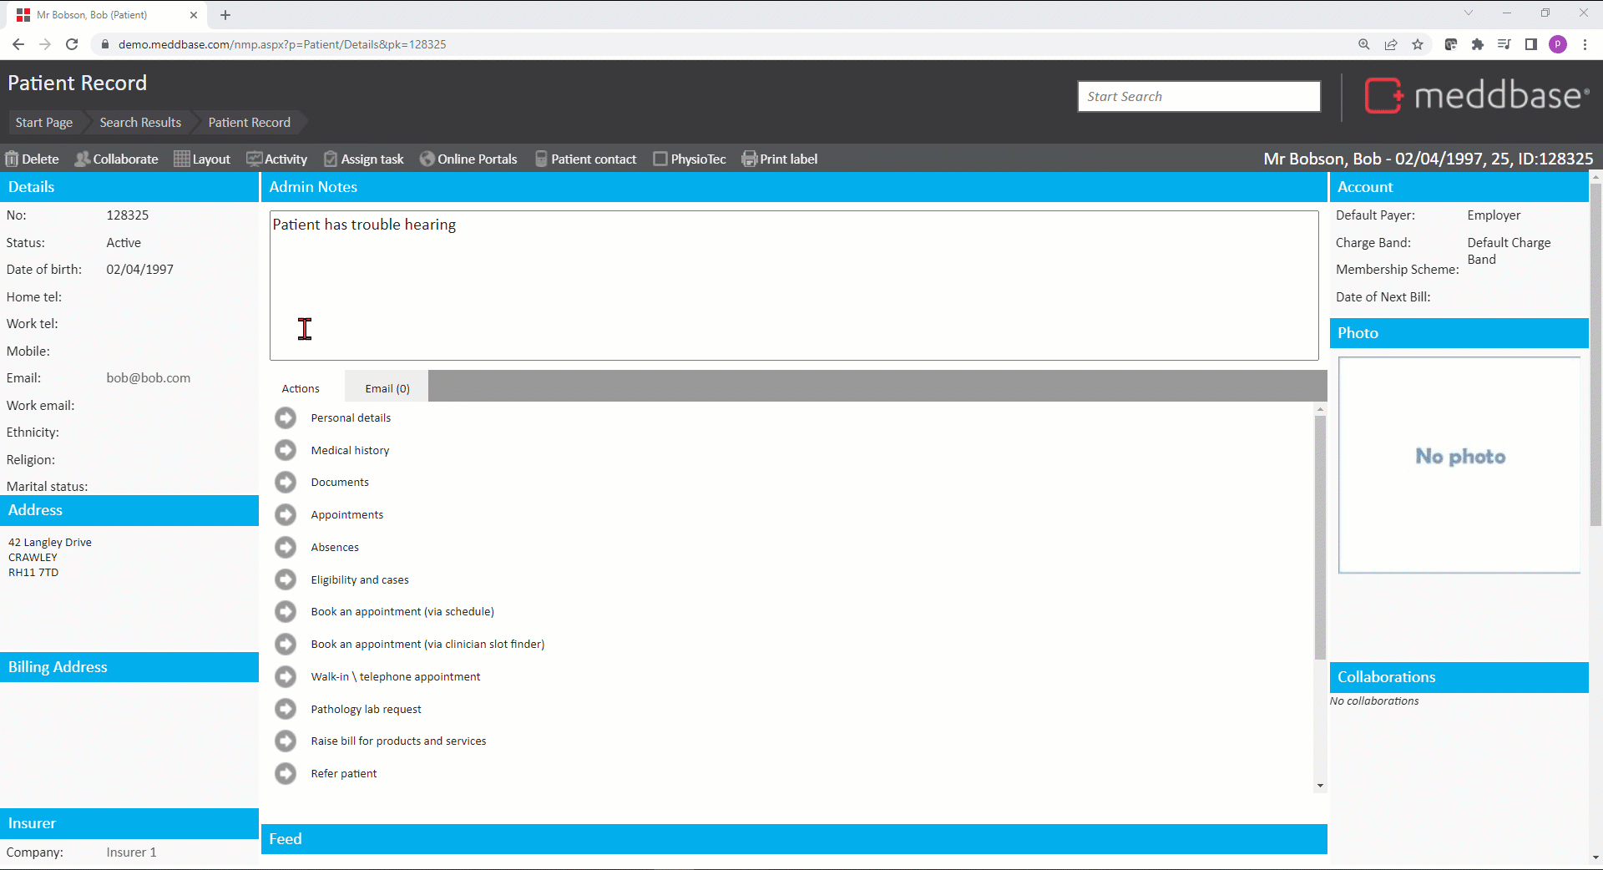
Task: Click the actions list scroll down arrow
Action: [1320, 785]
